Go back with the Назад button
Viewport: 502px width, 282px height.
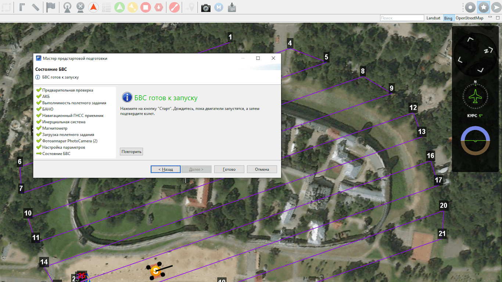click(x=166, y=169)
